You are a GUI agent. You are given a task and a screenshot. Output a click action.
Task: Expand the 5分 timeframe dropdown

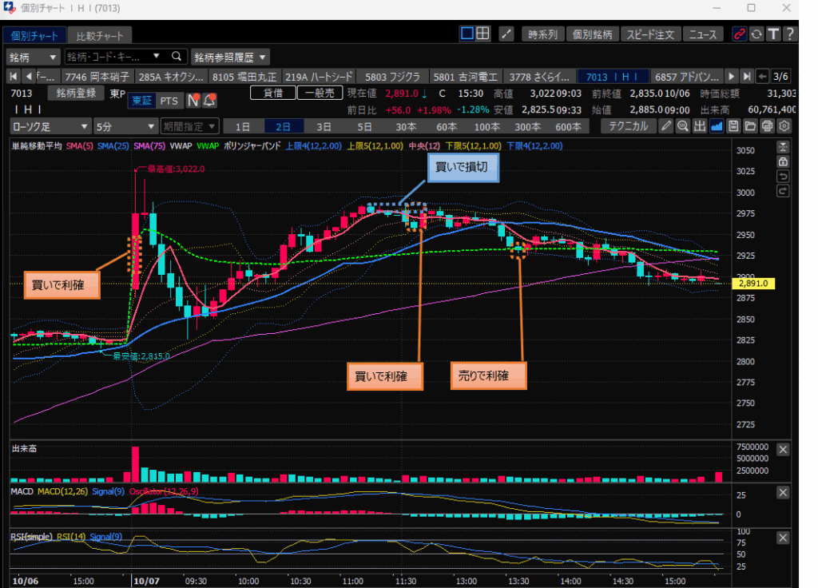(125, 126)
